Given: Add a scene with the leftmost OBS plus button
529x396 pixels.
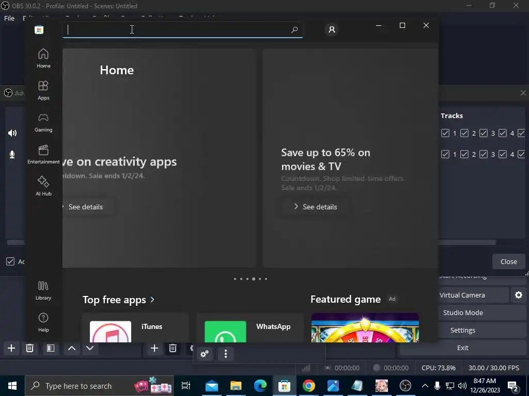Looking at the screenshot, I should click(11, 348).
